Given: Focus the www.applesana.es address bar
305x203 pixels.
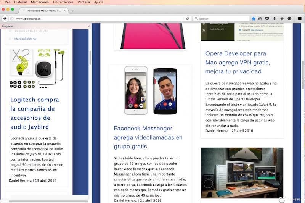Looking at the screenshot, I should (99, 19).
